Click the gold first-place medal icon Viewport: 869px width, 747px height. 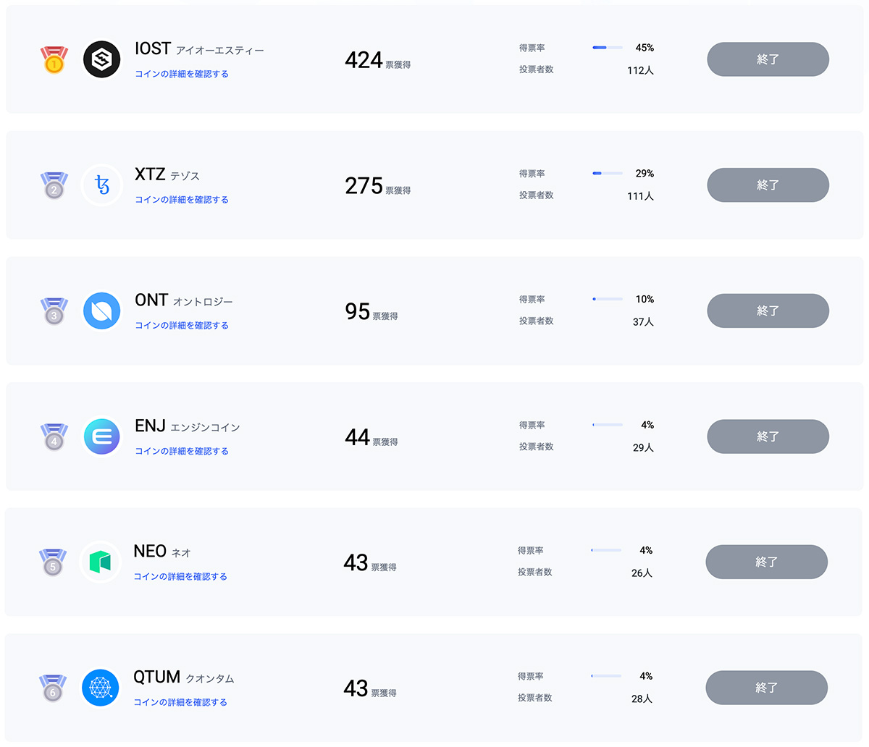click(x=54, y=60)
